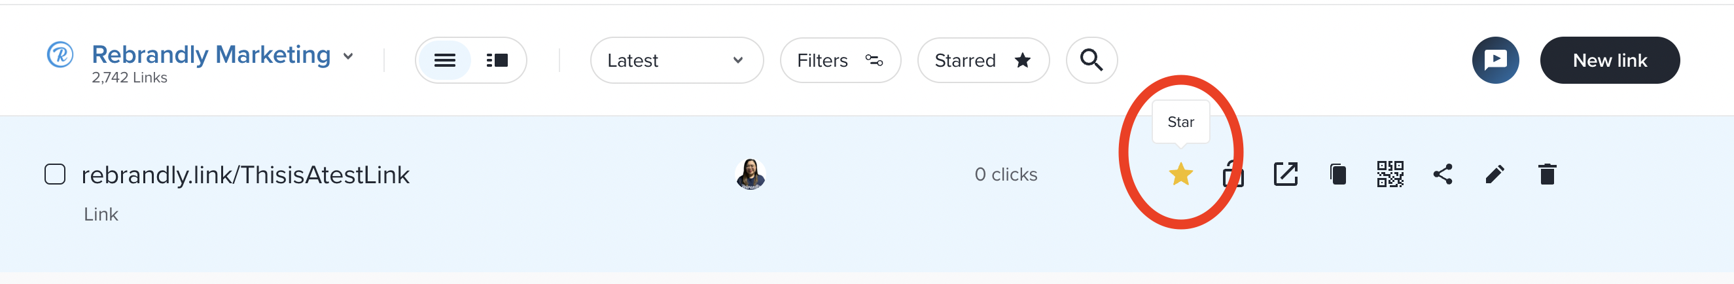Click the magnifier search button
This screenshot has width=1734, height=284.
pos(1091,60)
